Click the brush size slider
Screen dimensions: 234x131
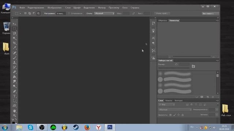[174, 68]
